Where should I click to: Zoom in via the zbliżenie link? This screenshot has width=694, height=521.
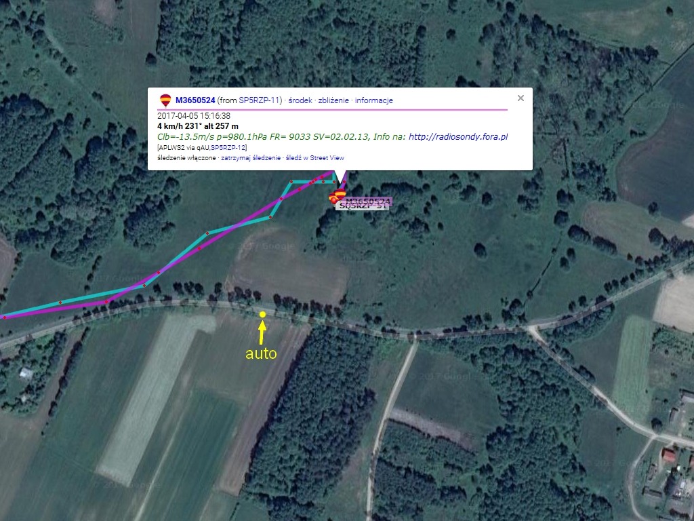[x=333, y=100]
